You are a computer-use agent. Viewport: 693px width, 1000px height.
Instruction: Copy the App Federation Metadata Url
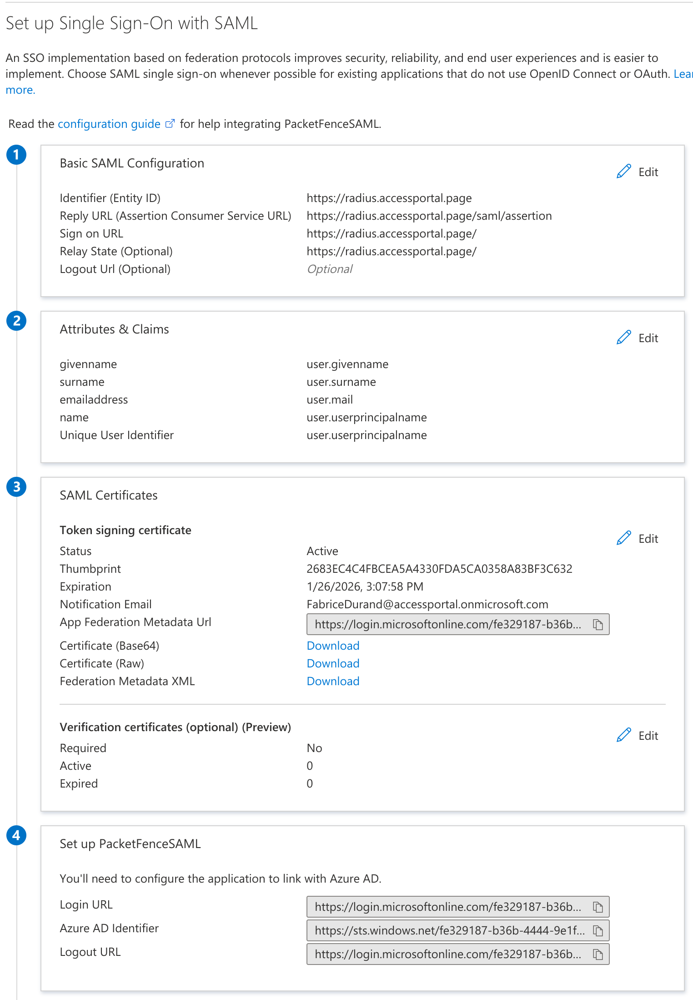(598, 625)
